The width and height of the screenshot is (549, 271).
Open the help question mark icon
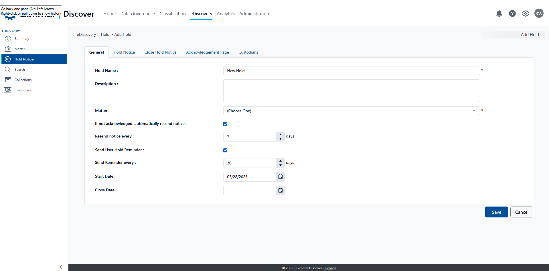[512, 13]
